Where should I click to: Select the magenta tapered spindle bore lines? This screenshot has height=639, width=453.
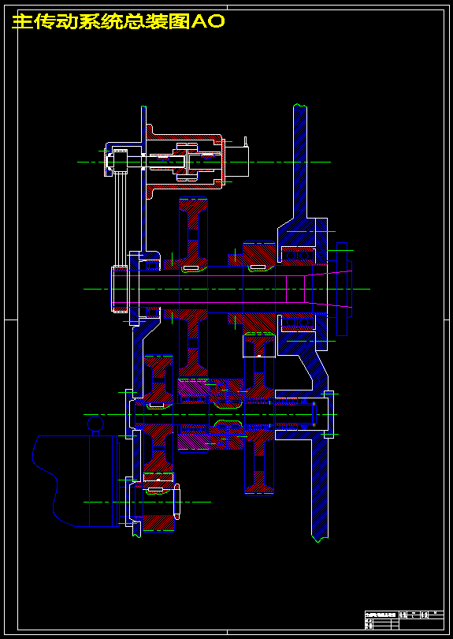pyautogui.click(x=233, y=289)
